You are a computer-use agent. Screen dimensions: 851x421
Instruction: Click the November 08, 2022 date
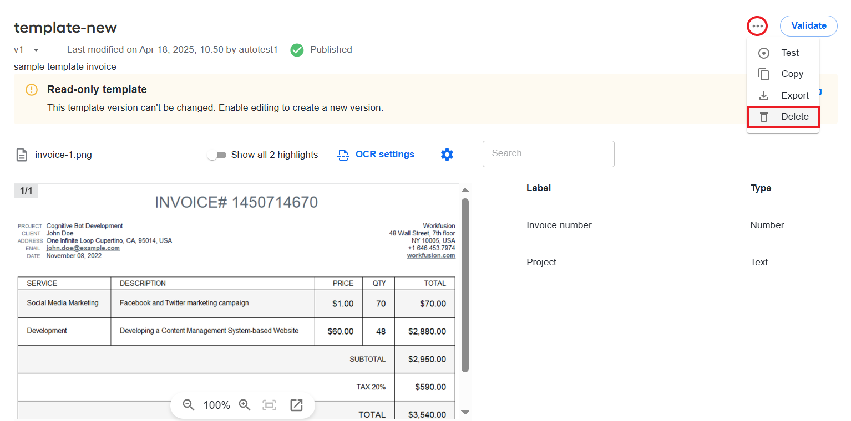coord(74,256)
